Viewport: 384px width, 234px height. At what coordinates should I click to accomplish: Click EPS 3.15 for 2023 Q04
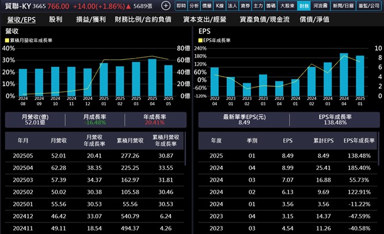tap(287, 216)
